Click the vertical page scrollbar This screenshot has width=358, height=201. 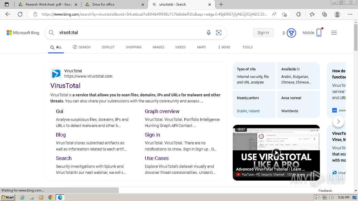click(x=356, y=37)
